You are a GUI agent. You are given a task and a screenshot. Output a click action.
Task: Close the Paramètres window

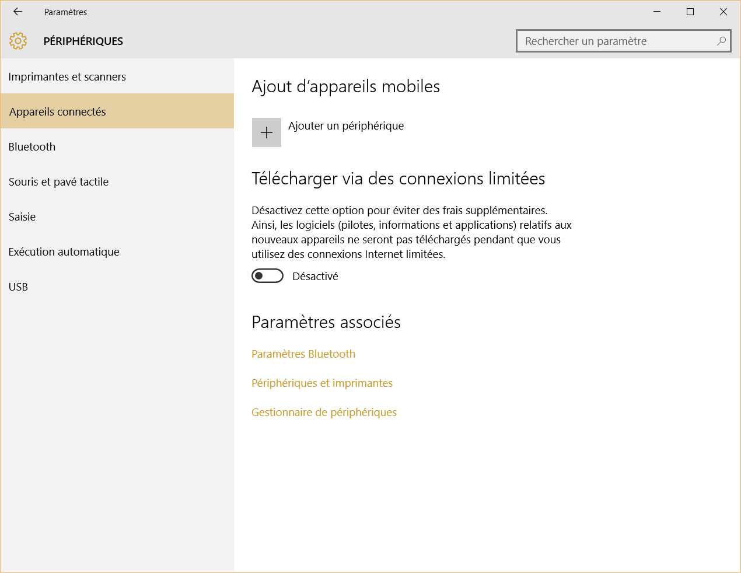(723, 12)
